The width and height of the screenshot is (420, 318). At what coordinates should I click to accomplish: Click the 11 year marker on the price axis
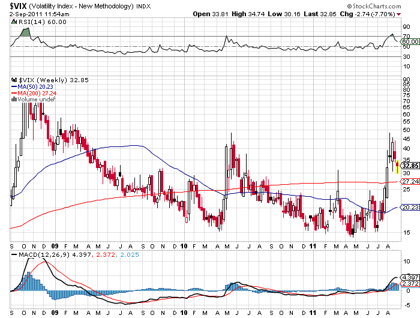313,246
